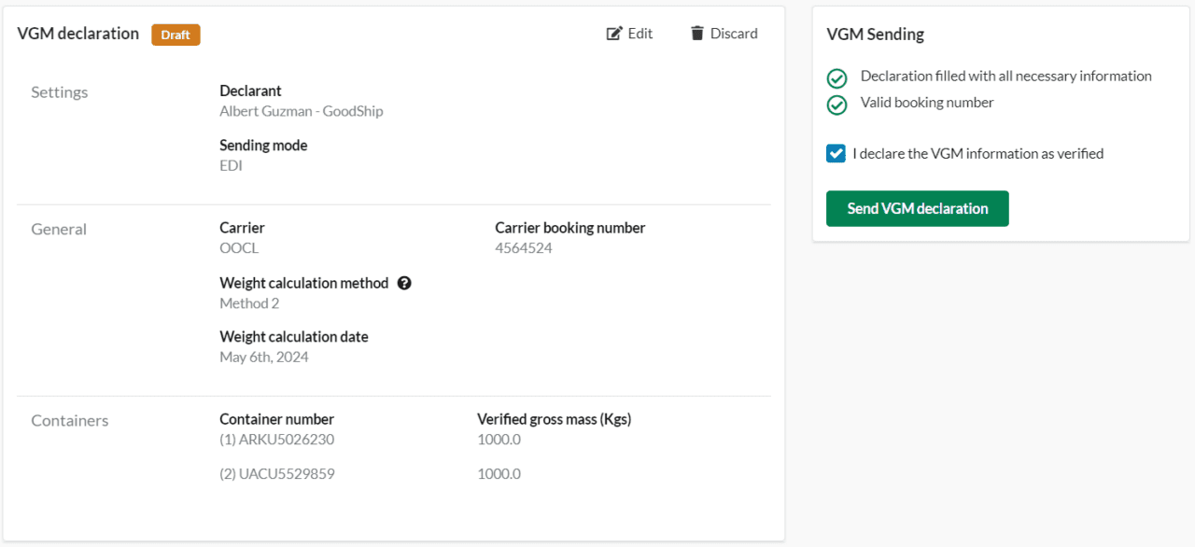Click the sending mode EDI value
The image size is (1195, 547).
pos(230,164)
